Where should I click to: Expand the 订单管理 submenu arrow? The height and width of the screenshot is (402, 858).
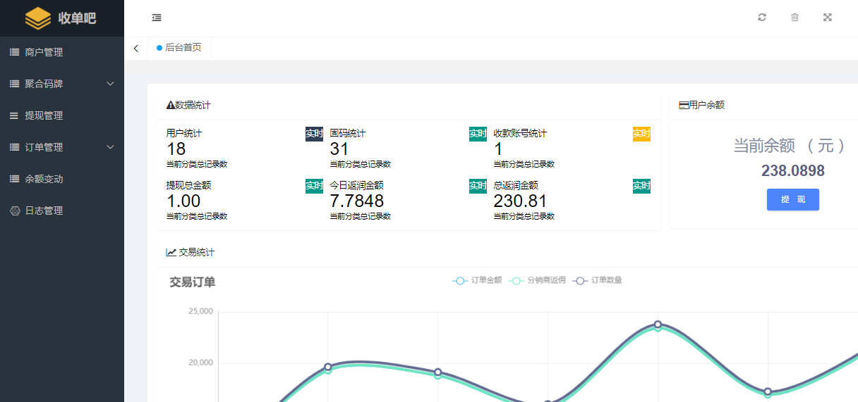[110, 147]
